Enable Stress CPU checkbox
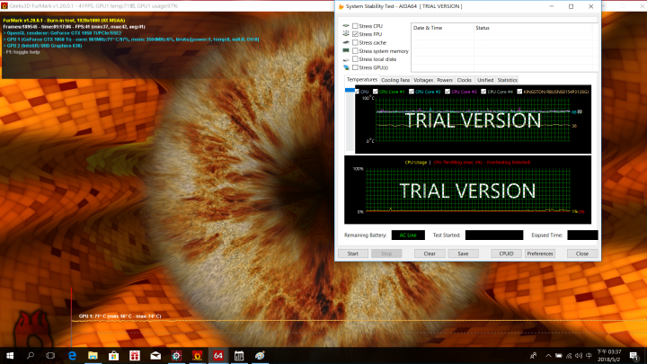 pos(355,25)
